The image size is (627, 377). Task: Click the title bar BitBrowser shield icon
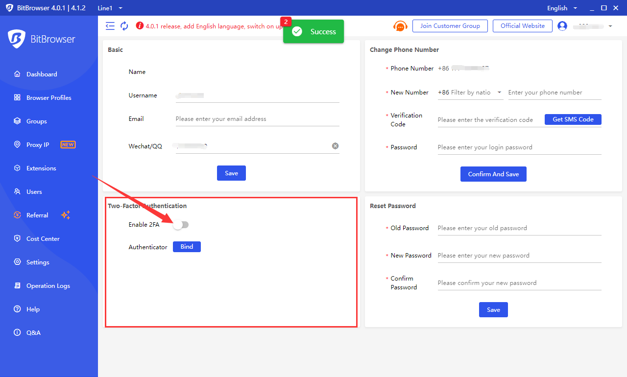(9, 8)
